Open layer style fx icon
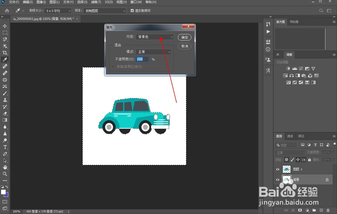 (293, 210)
